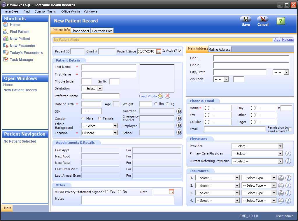Search for a Guardian with magnifier icon
Screen dimensions: 298x221
(179, 111)
